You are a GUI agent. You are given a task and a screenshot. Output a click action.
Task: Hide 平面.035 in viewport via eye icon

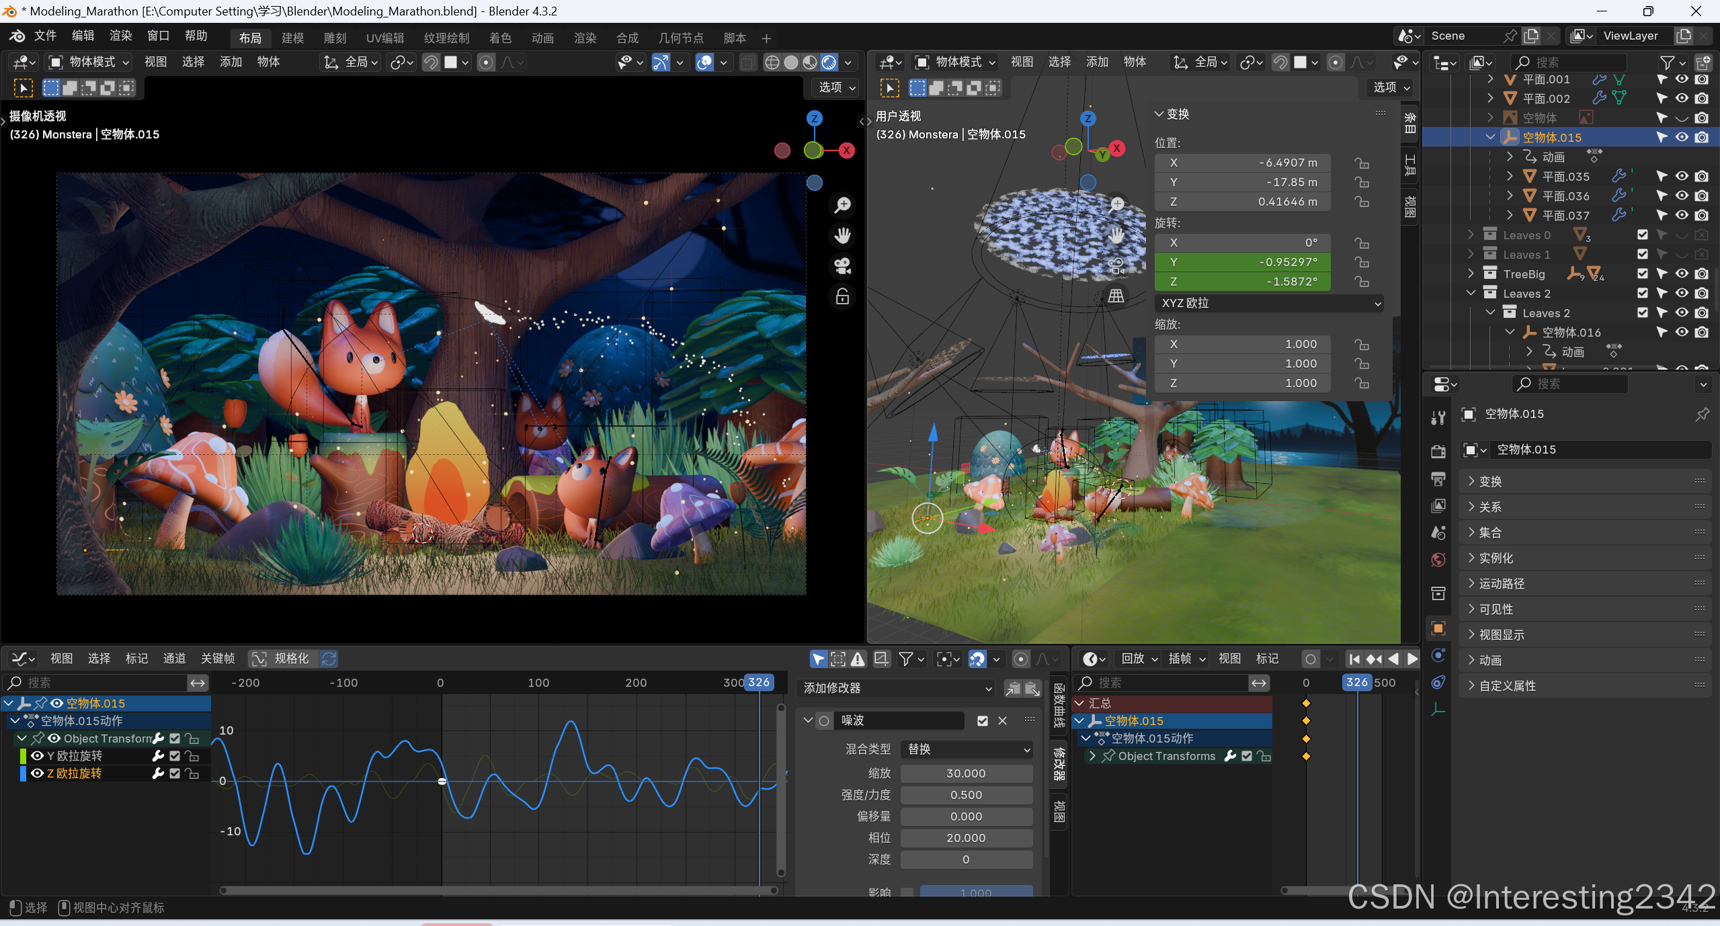pos(1682,176)
